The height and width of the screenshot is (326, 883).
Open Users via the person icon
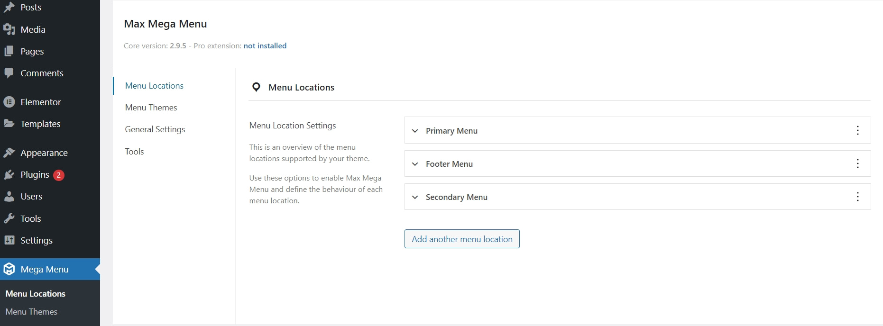tap(10, 196)
